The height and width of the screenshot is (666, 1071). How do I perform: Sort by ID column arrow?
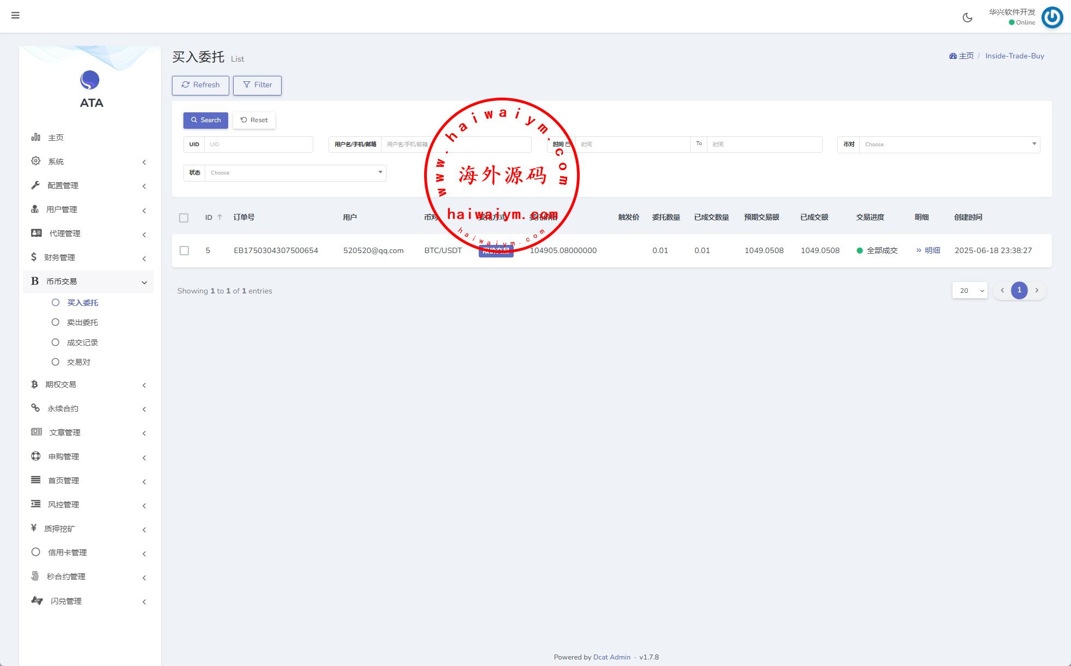(219, 217)
